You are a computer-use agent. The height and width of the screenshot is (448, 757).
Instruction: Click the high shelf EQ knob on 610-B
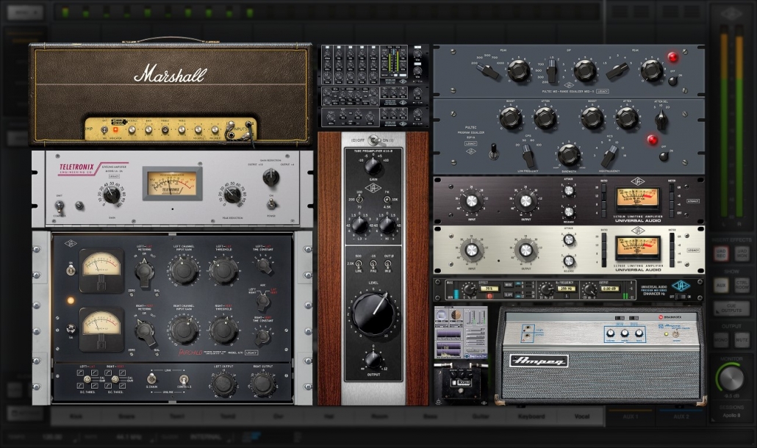tap(387, 225)
